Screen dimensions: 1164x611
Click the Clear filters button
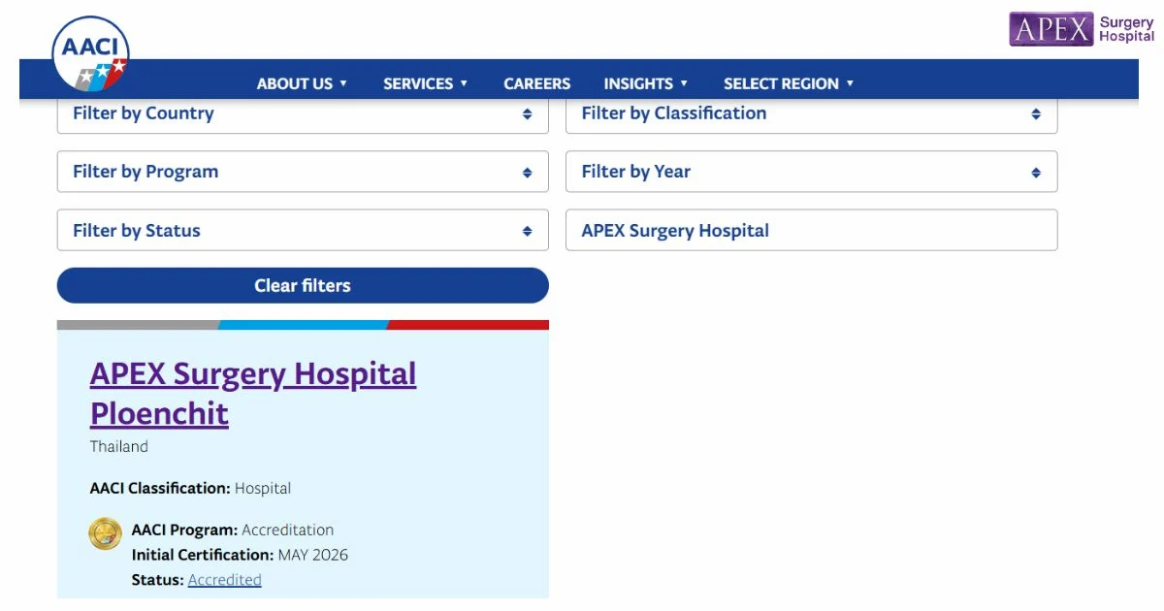[303, 285]
